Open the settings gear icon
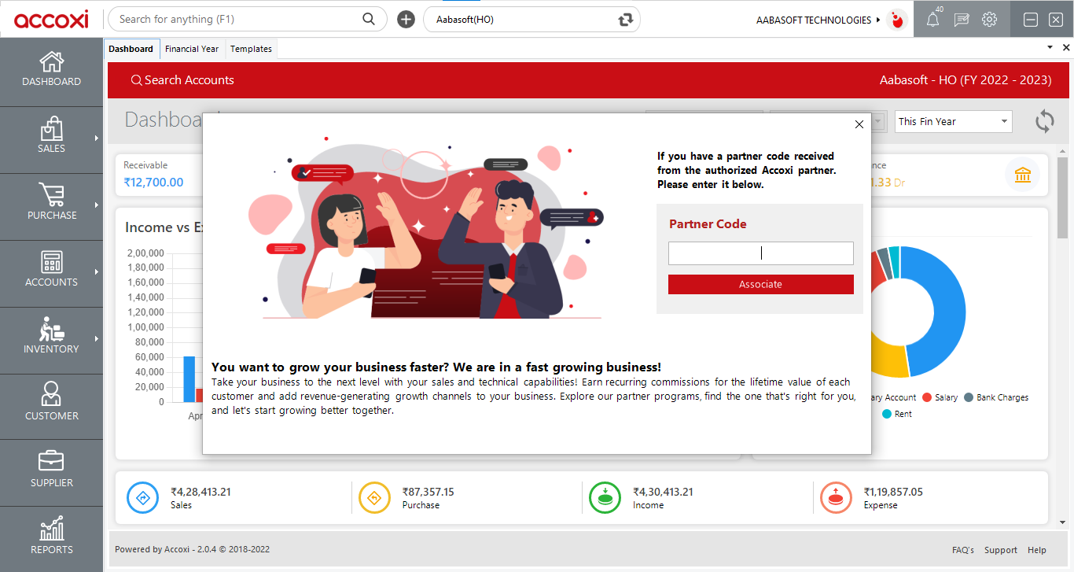Image resolution: width=1074 pixels, height=572 pixels. tap(990, 20)
